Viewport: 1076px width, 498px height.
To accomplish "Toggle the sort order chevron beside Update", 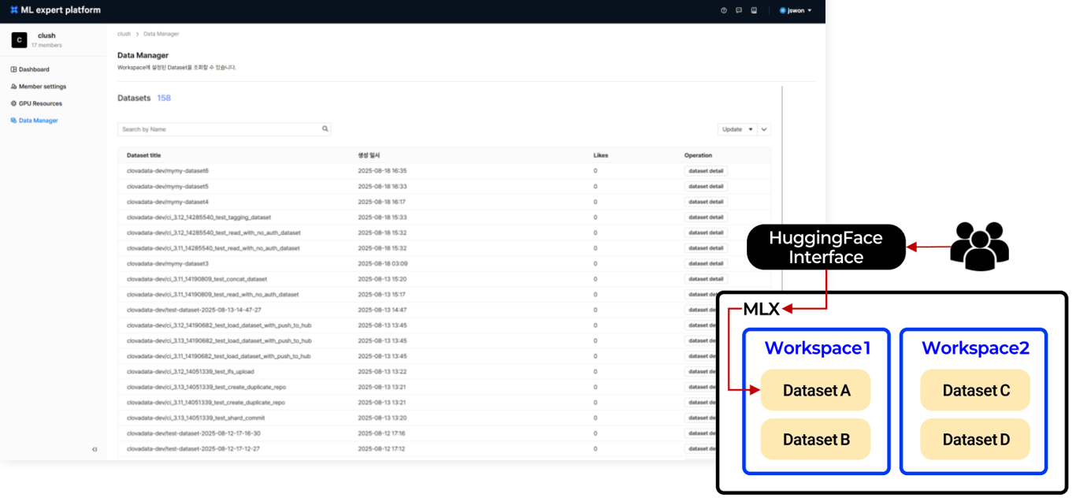I will pos(764,129).
